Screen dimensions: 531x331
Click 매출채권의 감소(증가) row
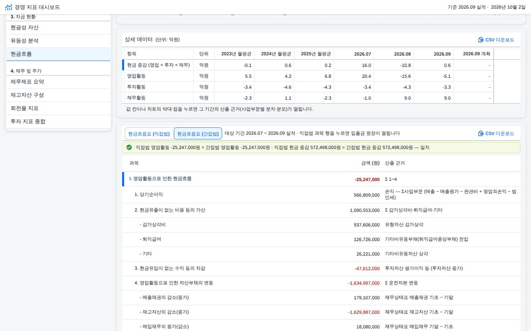tap(321, 298)
